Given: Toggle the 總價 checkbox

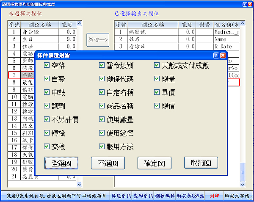Looking at the screenshot, I should 157,106.
